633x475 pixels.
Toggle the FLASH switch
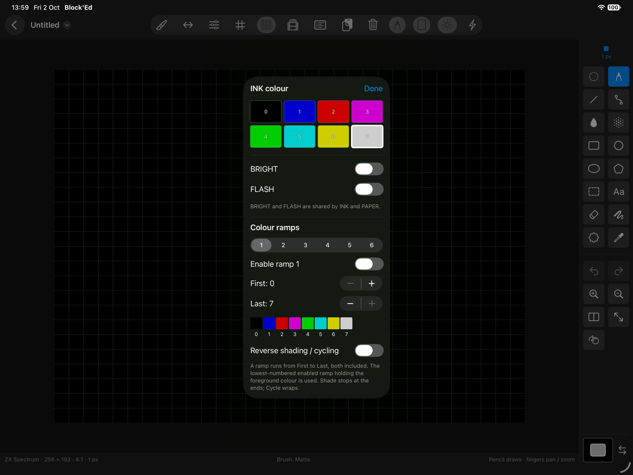click(x=369, y=189)
